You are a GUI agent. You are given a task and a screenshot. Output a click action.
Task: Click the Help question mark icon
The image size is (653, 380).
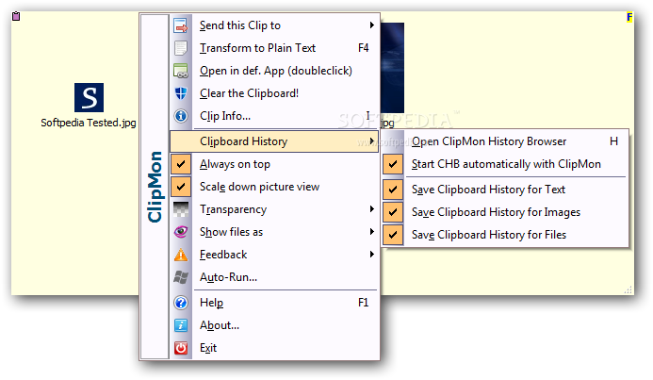pos(181,303)
